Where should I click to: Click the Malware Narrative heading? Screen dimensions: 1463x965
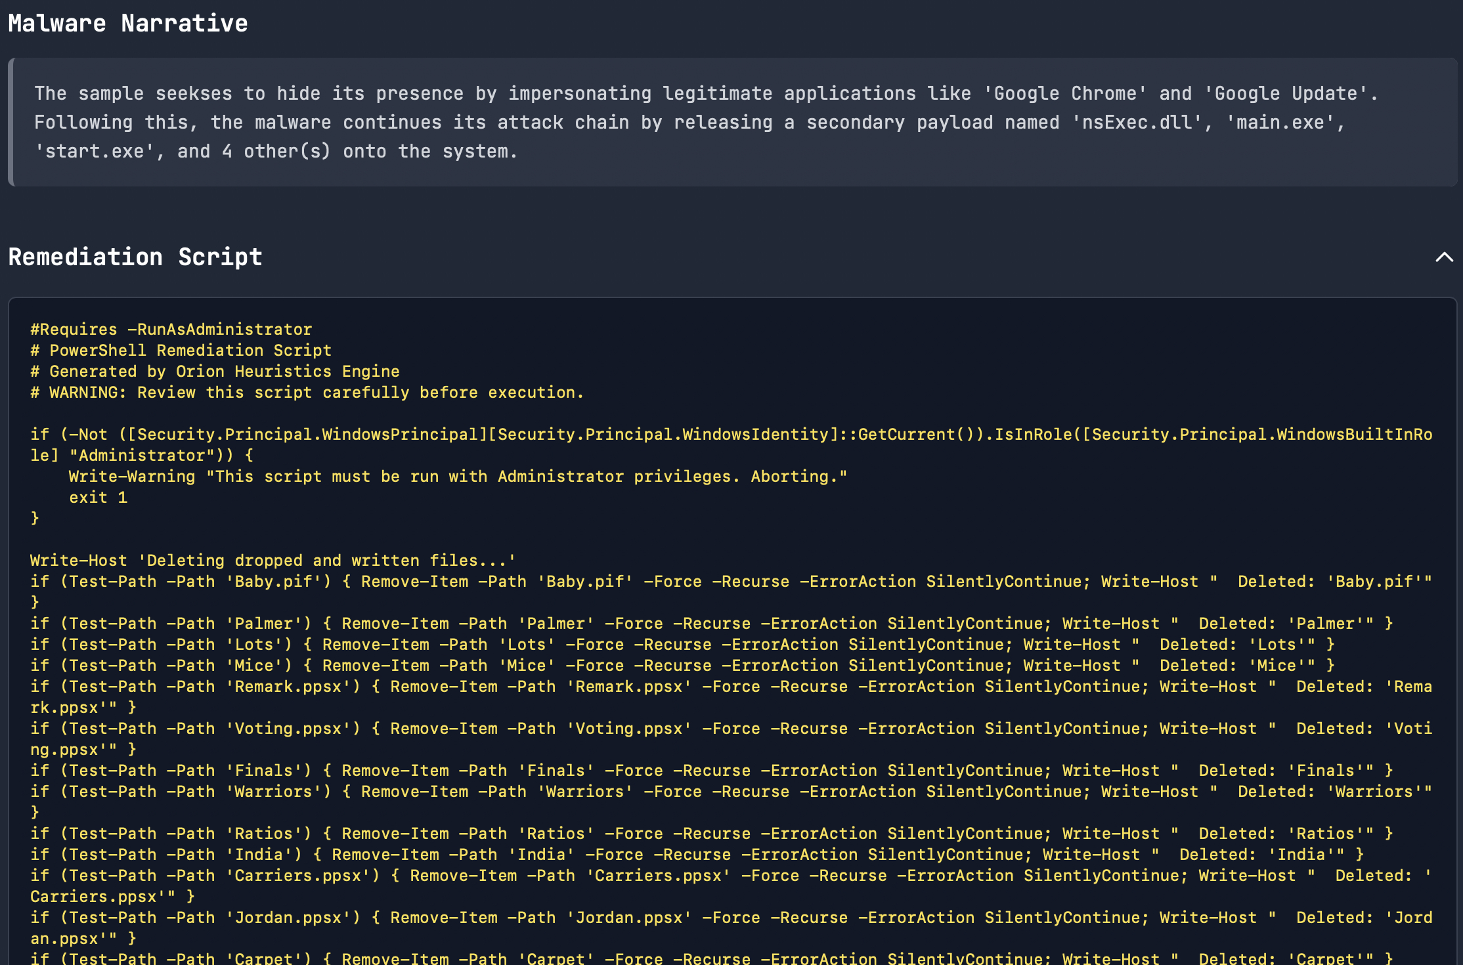tap(128, 24)
